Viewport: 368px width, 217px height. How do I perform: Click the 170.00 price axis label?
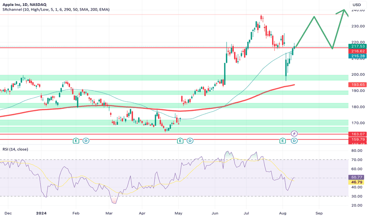click(358, 123)
